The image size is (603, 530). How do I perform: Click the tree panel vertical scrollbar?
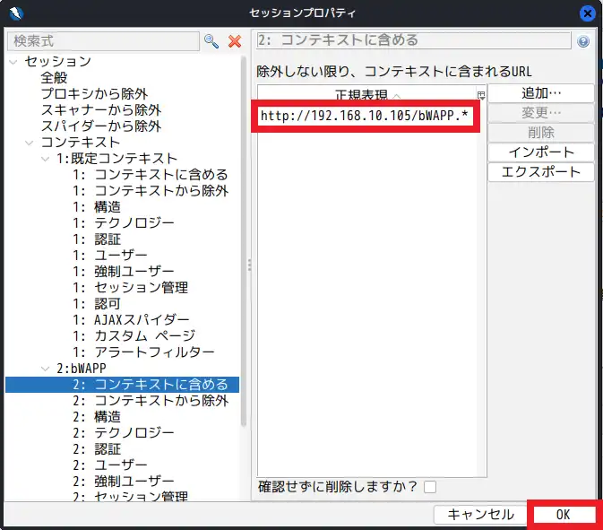point(244,242)
